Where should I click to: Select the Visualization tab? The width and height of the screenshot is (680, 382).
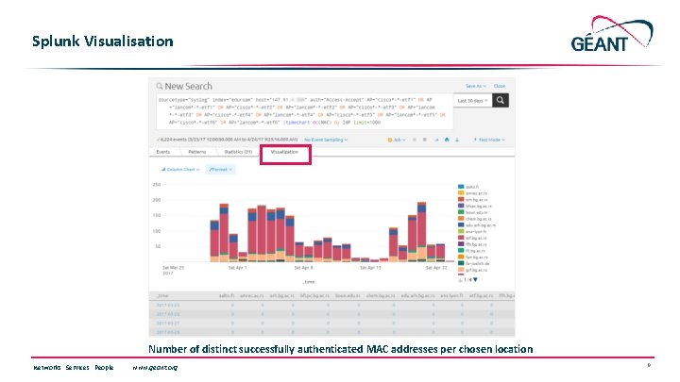(x=284, y=152)
